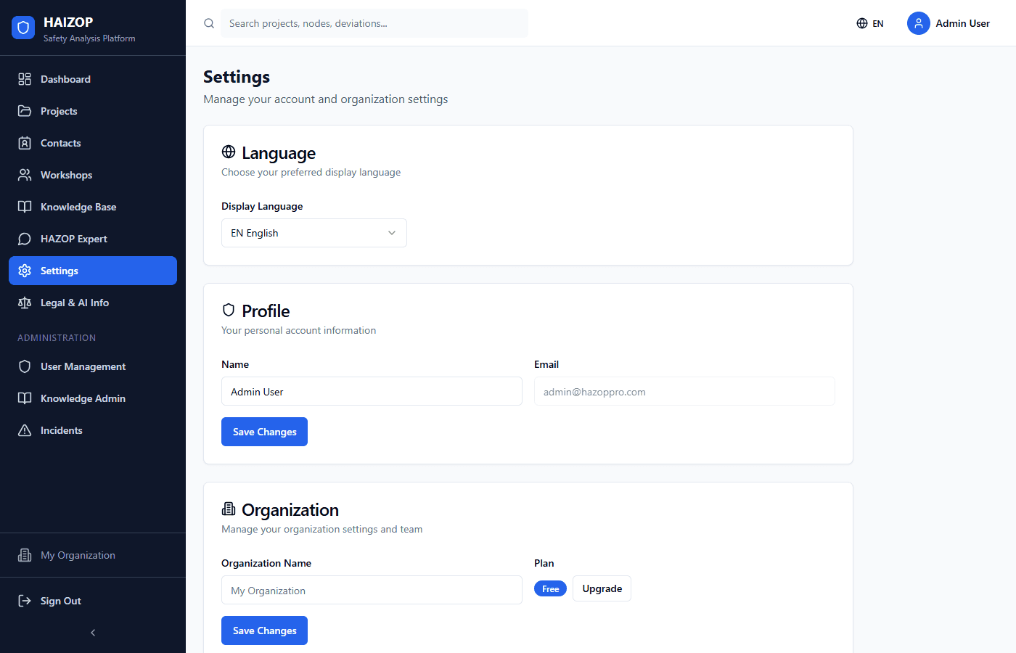
Task: Go to Knowledge Base in sidebar
Action: tap(78, 207)
